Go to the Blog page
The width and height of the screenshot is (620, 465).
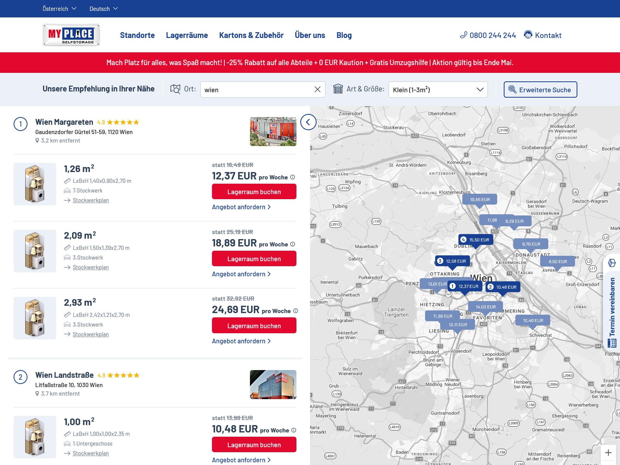point(344,35)
